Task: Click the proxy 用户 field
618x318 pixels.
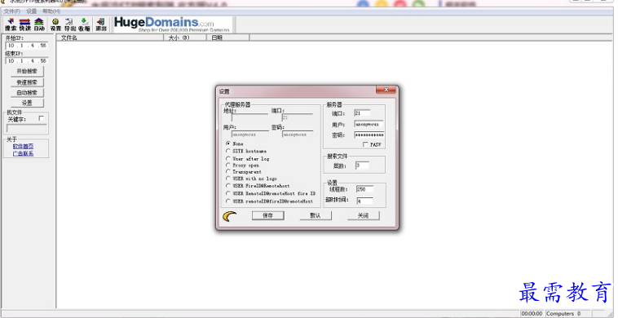Action: [250, 135]
